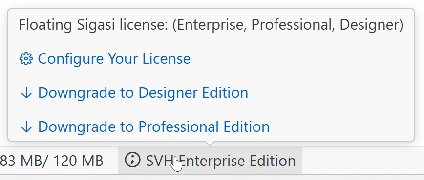Click the down arrow icon before Professional Edition

(26, 127)
